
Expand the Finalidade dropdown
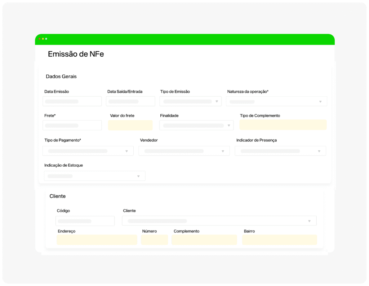point(196,126)
